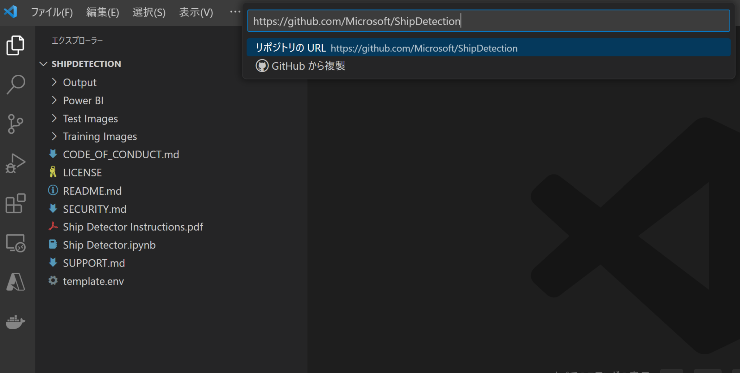This screenshot has height=373, width=740.
Task: Open the Extensions view
Action: coord(16,203)
